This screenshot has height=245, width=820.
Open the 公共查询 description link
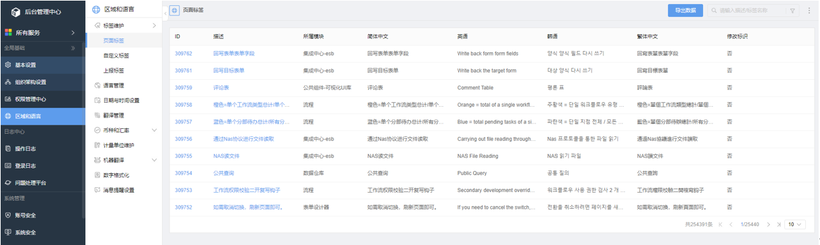coord(223,173)
